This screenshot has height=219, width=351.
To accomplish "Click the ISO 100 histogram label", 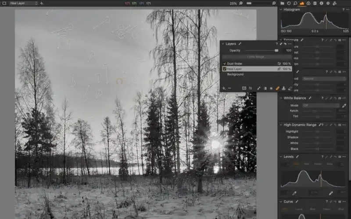I will pyautogui.click(x=286, y=31).
